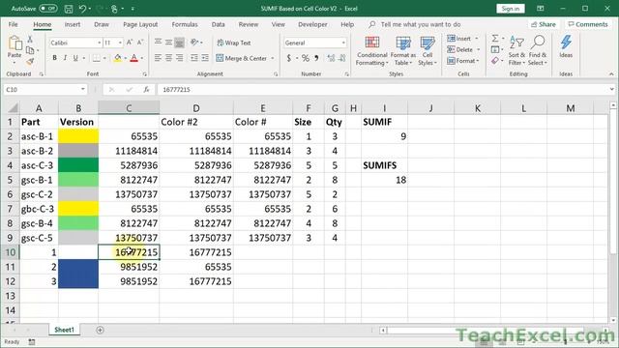Switch to the Insert tab
The width and height of the screenshot is (619, 348).
point(73,24)
